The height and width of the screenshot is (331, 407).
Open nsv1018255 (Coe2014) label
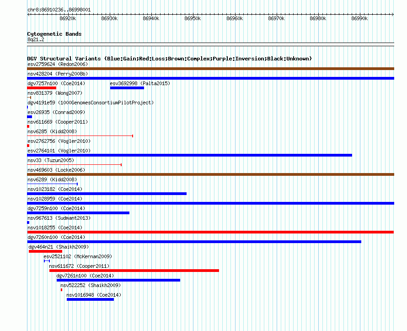tap(55, 228)
